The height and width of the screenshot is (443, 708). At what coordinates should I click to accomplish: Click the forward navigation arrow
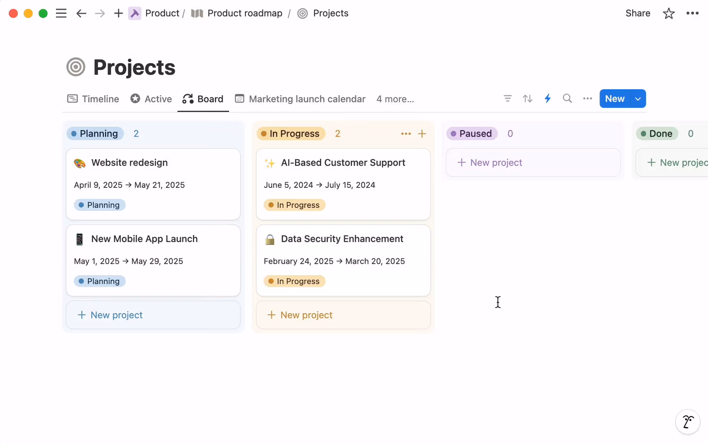100,13
